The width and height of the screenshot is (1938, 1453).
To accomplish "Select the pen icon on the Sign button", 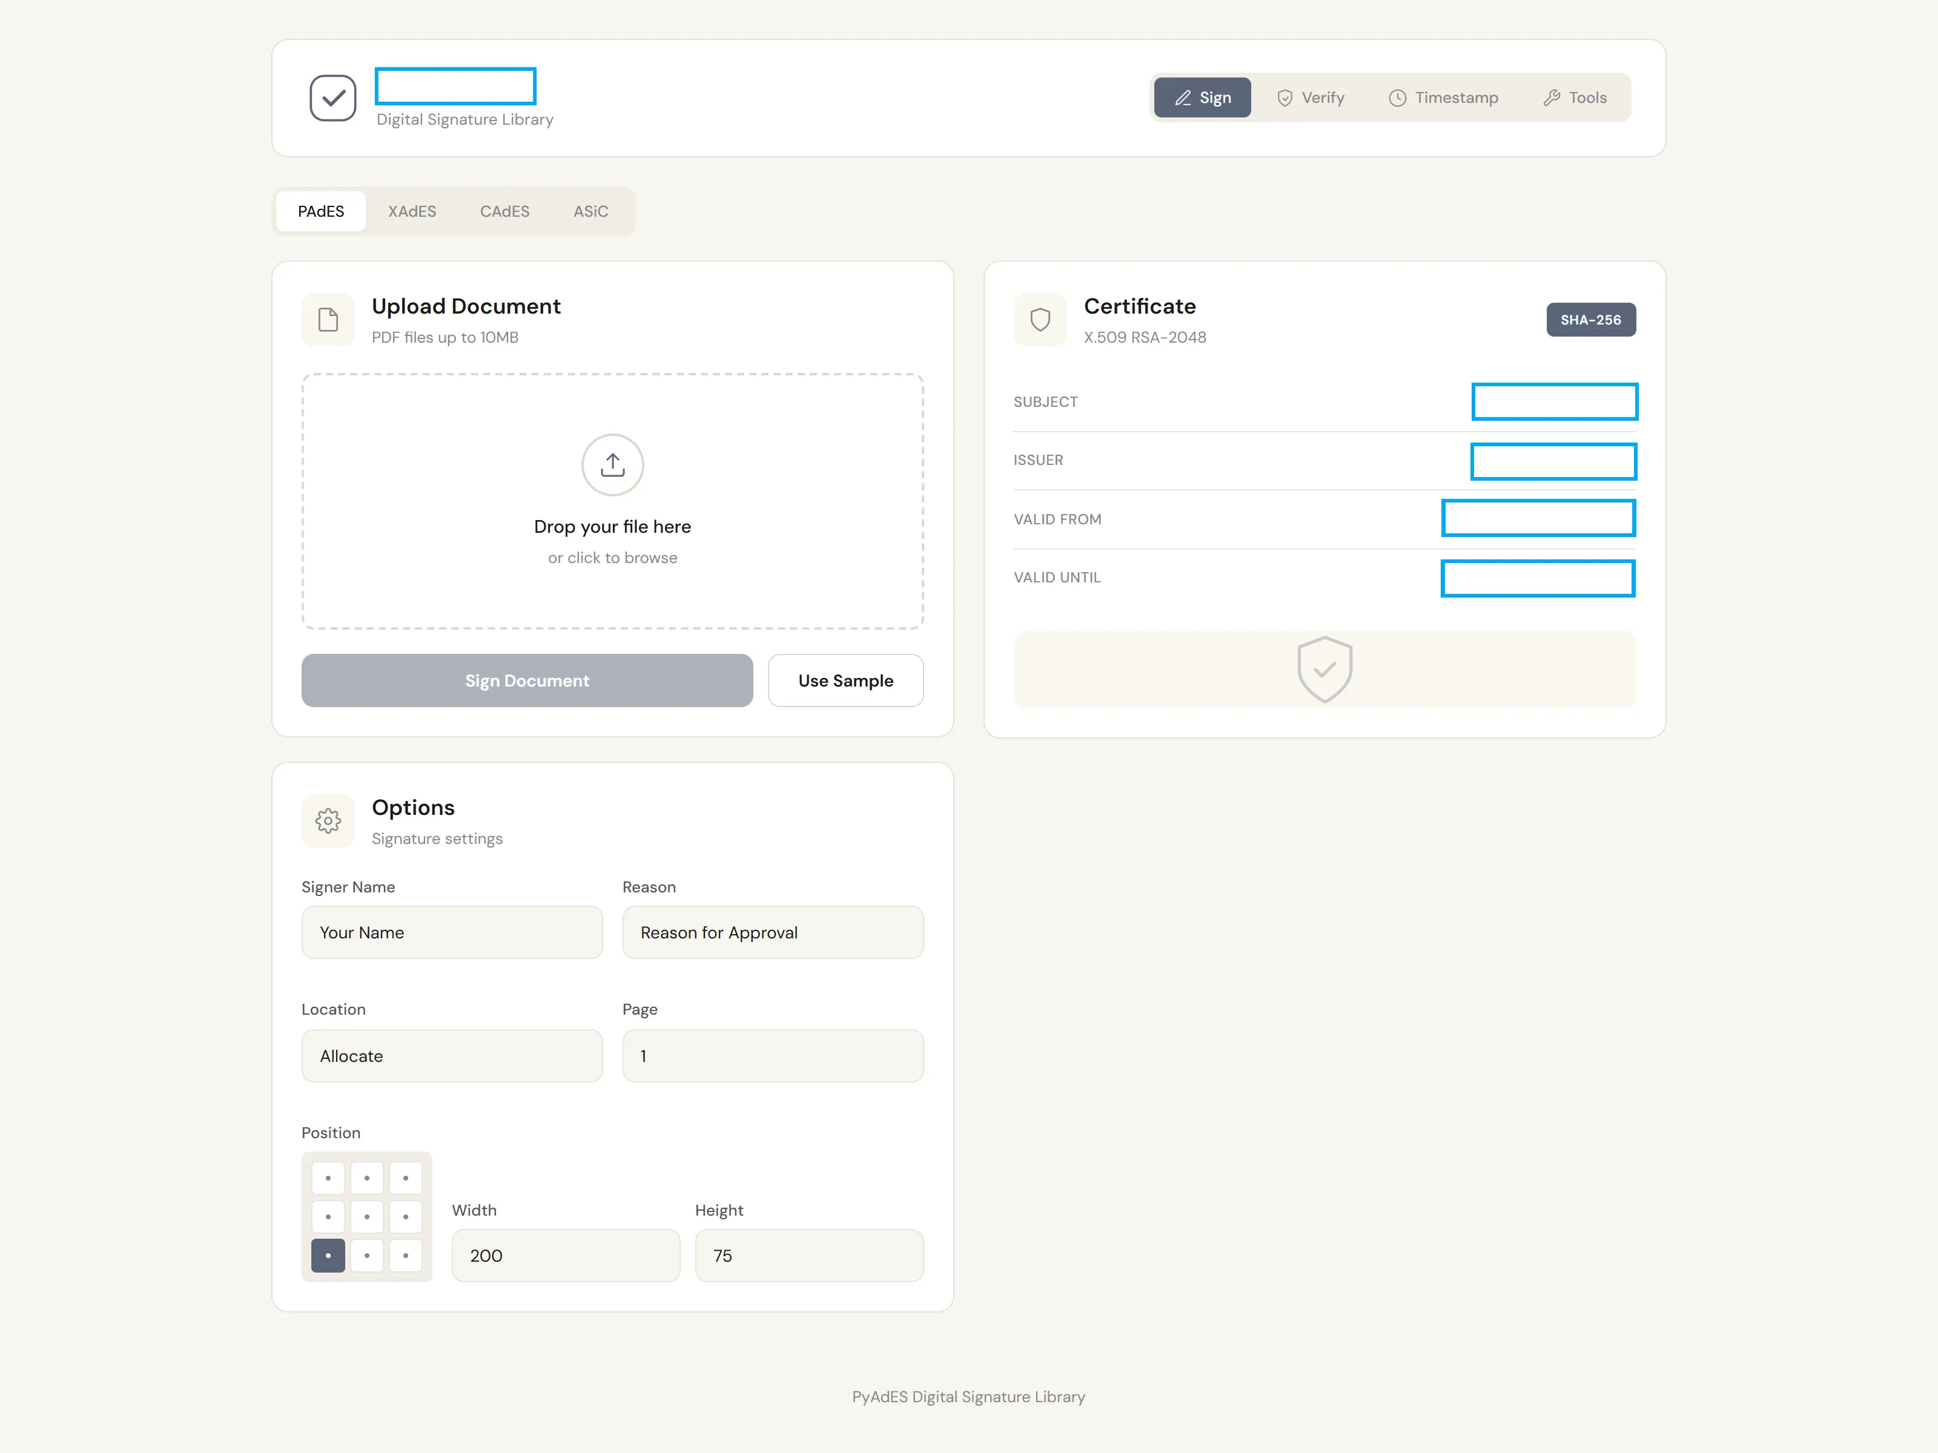I will tap(1182, 97).
